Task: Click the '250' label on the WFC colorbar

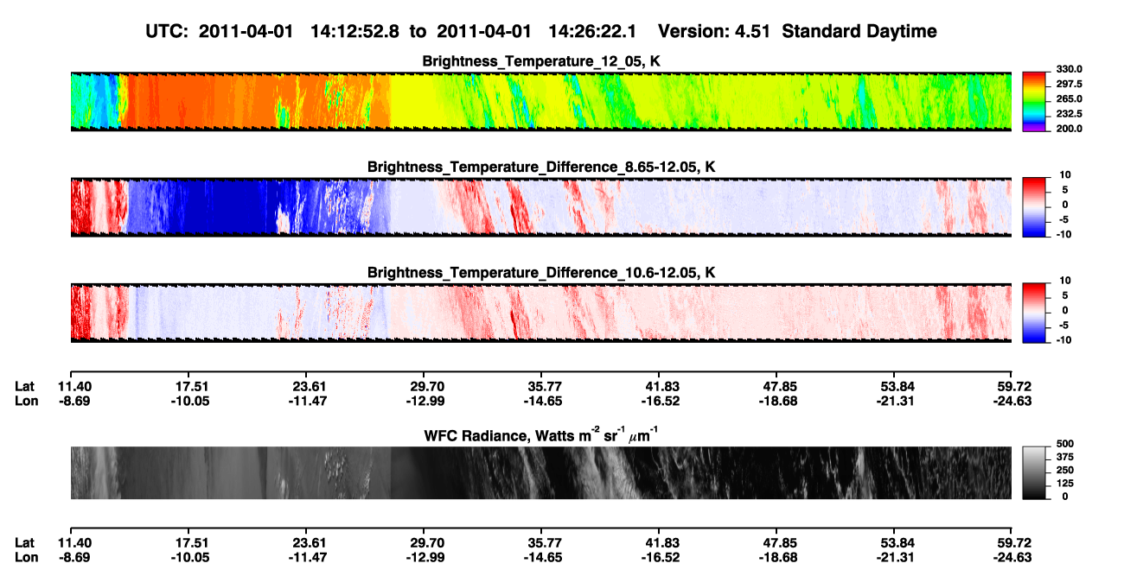Action: [x=1065, y=472]
